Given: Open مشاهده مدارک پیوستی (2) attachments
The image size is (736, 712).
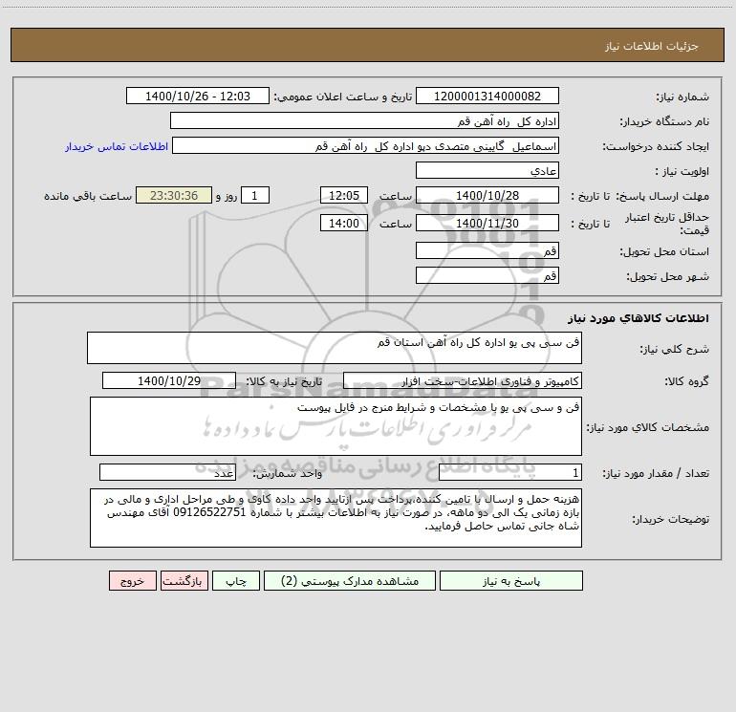Looking at the screenshot, I should (x=350, y=580).
